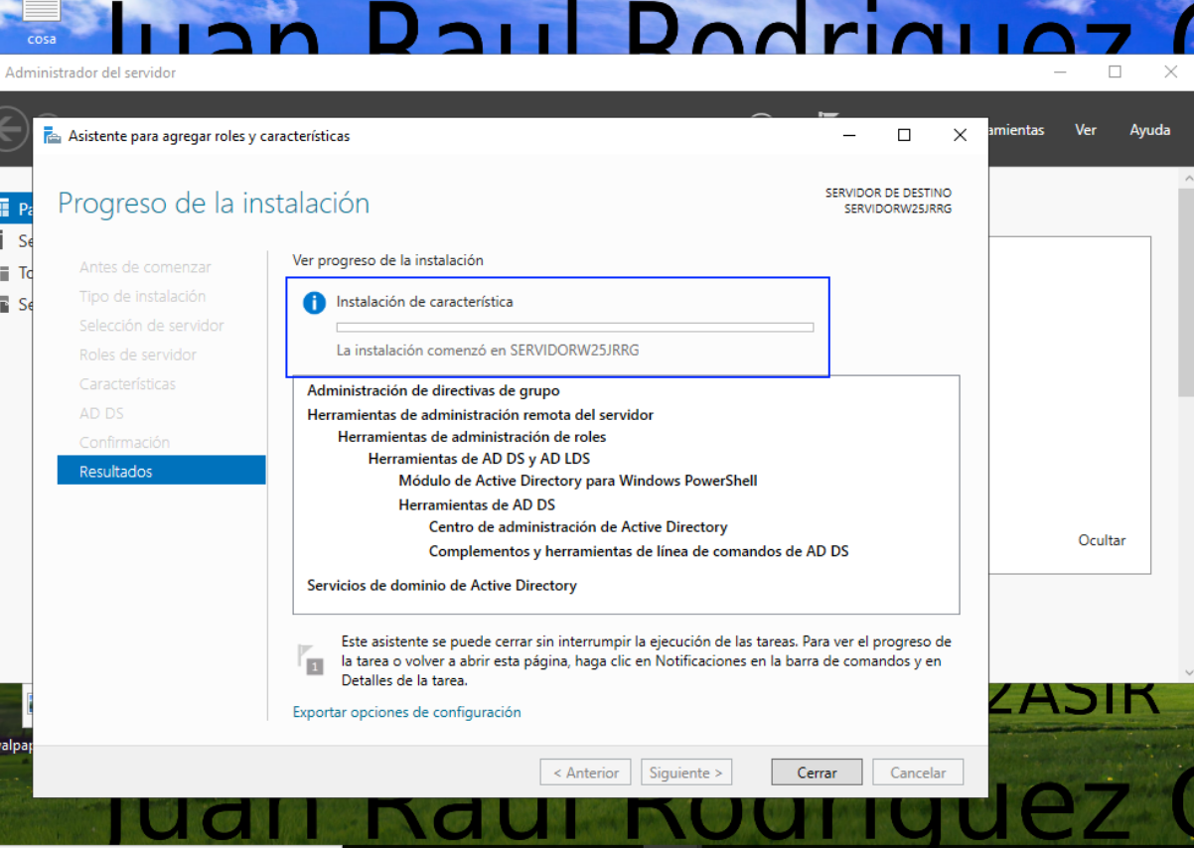Click the Confirmación wizard step
The height and width of the screenshot is (848, 1194).
pos(124,442)
